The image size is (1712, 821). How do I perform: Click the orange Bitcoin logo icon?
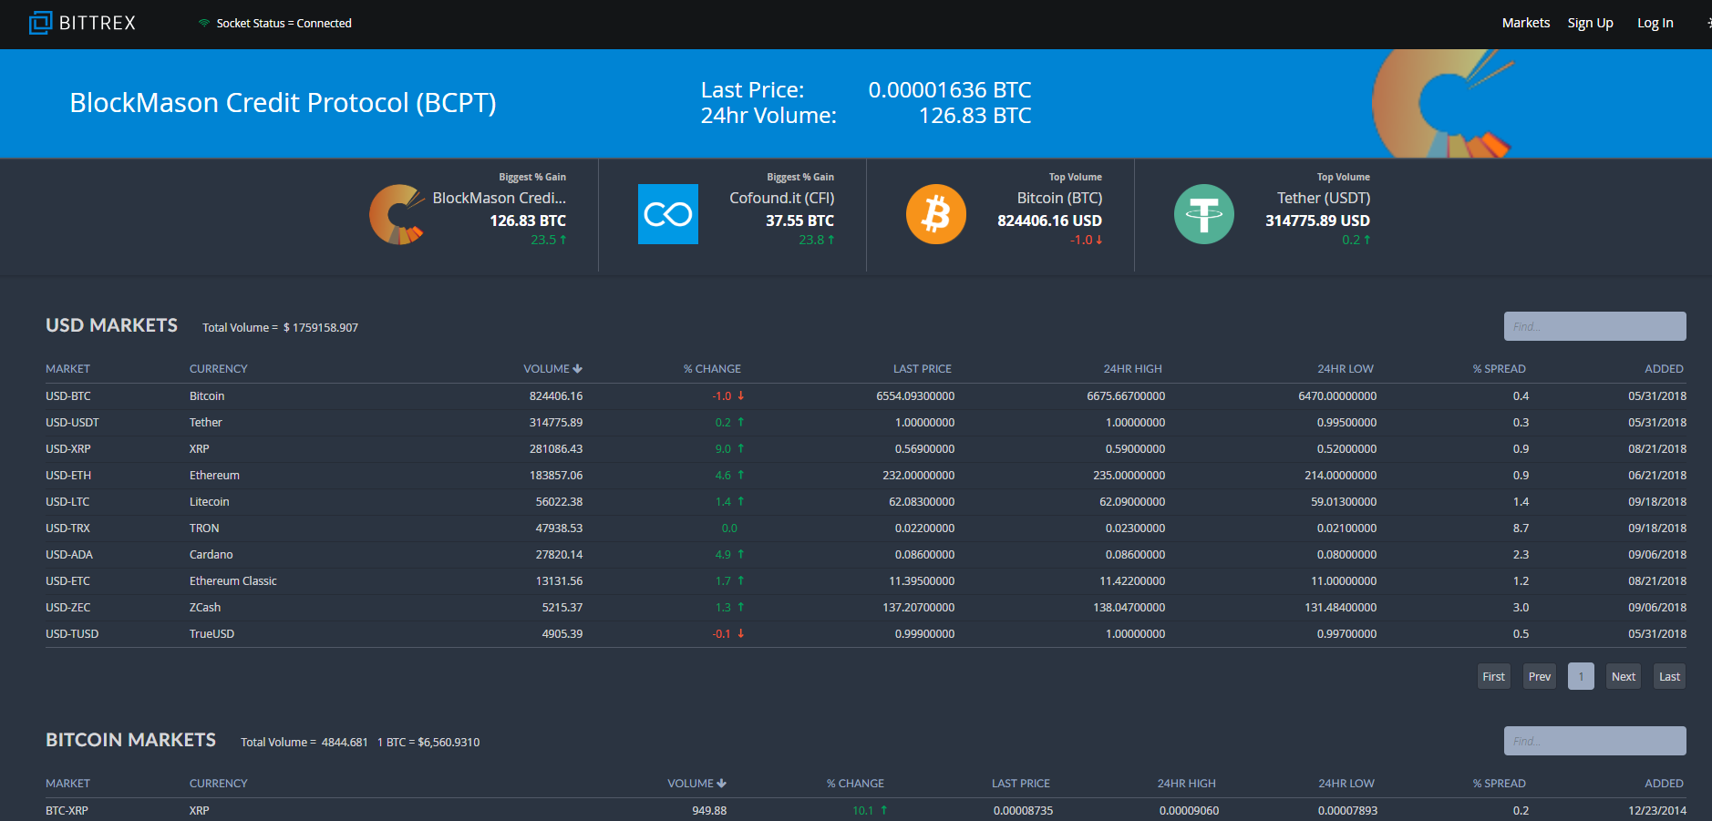tap(936, 215)
